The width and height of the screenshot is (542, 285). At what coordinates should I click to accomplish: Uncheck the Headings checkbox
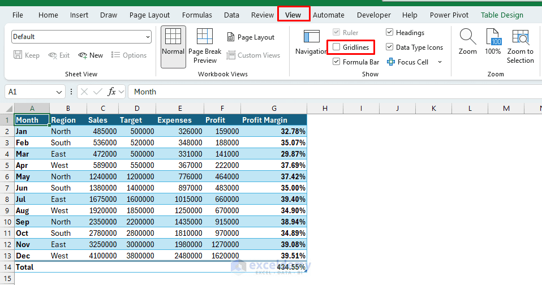(389, 32)
